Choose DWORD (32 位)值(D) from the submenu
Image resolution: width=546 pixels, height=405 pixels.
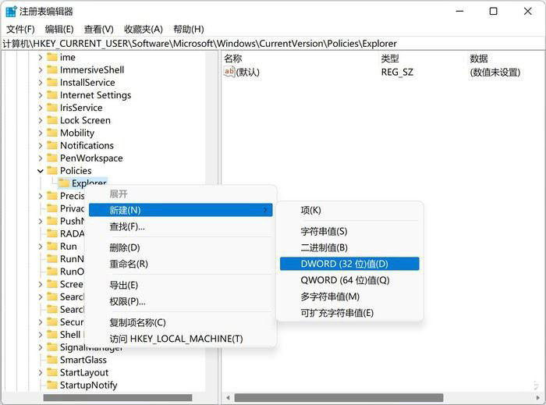pos(349,264)
